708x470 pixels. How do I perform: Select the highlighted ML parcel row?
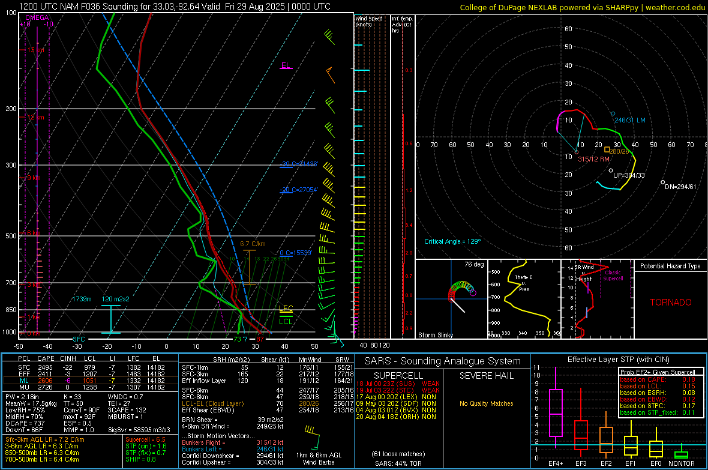[91, 381]
